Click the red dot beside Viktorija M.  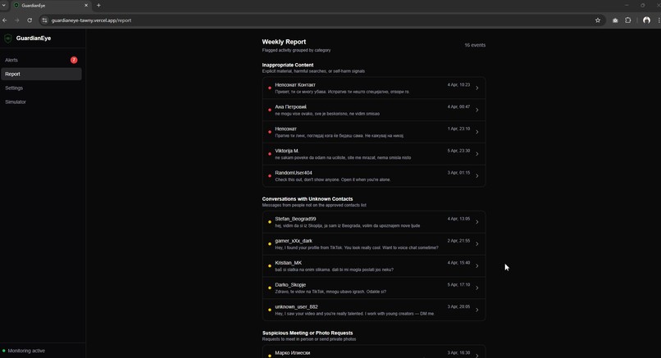(x=269, y=154)
